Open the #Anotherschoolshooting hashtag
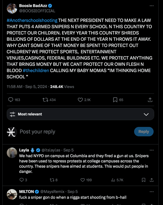Viewport: 163px width, 205px height. pyautogui.click(x=32, y=20)
